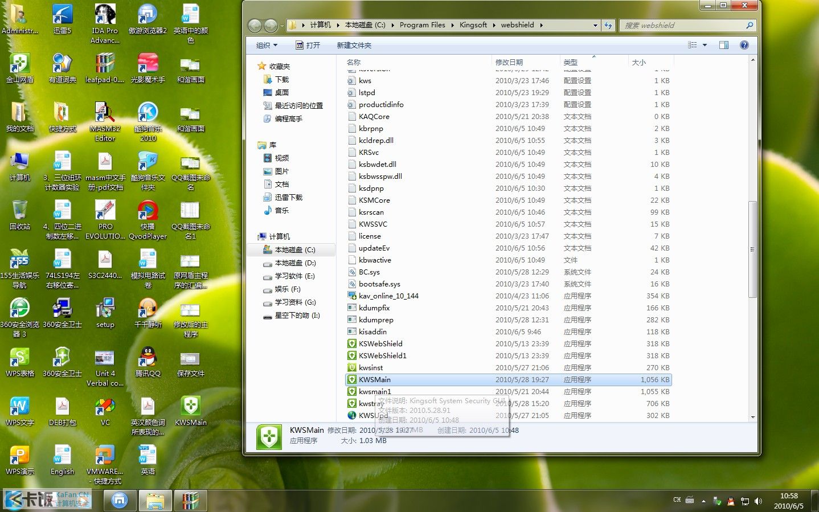Open WPS文字 desktop icon
Image resolution: width=819 pixels, height=512 pixels.
tap(19, 411)
